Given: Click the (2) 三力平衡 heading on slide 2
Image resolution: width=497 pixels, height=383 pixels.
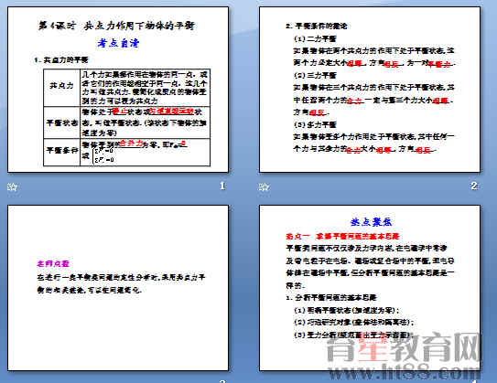Looking at the screenshot, I should point(315,75).
